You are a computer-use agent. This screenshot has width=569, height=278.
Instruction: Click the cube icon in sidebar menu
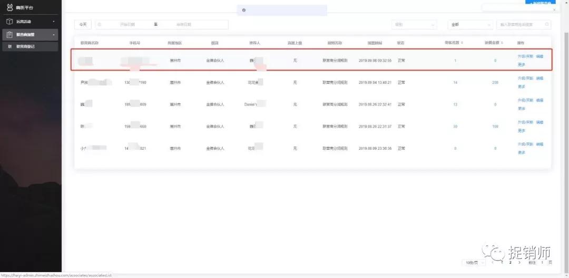click(x=9, y=22)
